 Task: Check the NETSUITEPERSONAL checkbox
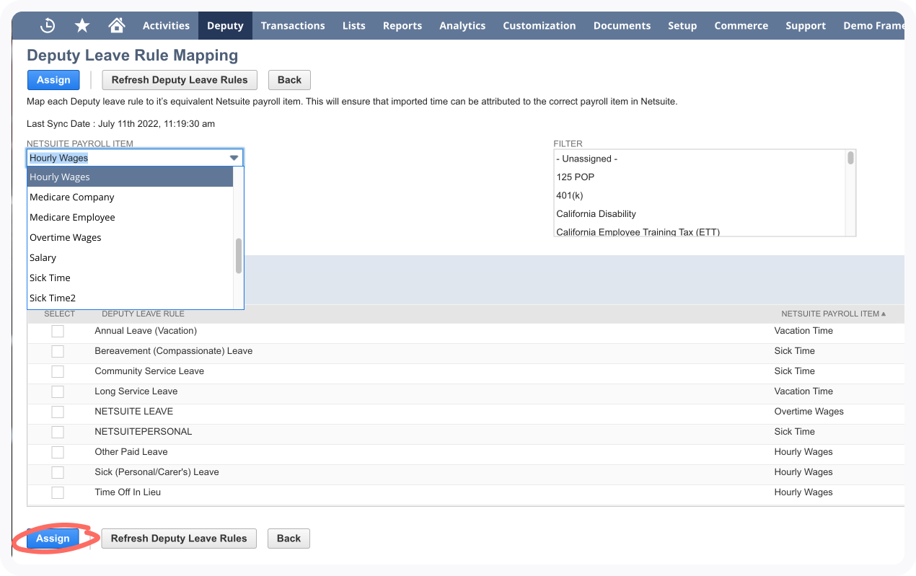pyautogui.click(x=58, y=432)
